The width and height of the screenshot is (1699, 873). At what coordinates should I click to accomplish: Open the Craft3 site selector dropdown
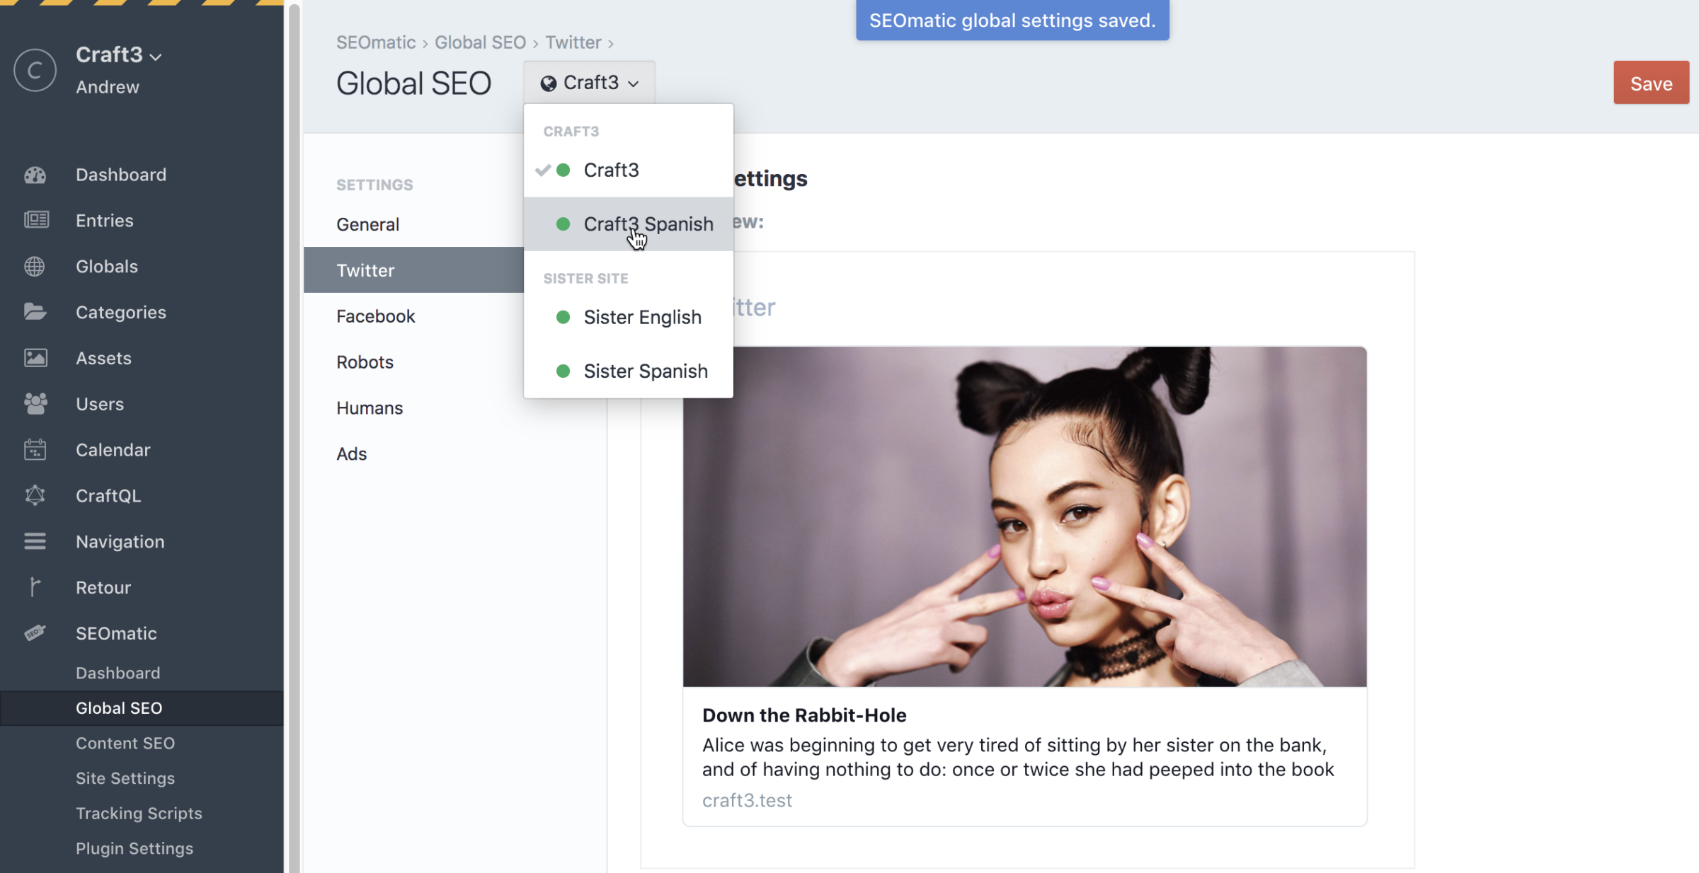pyautogui.click(x=588, y=82)
